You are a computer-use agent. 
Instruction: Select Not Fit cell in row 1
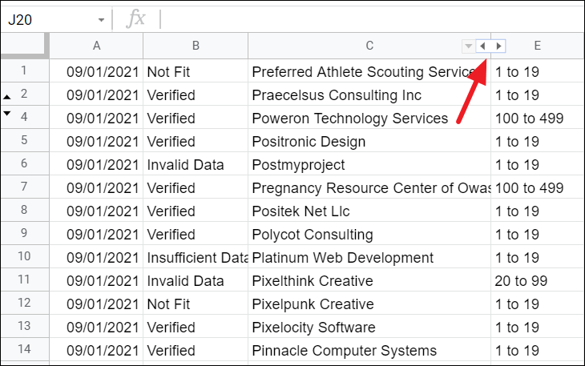[x=196, y=71]
